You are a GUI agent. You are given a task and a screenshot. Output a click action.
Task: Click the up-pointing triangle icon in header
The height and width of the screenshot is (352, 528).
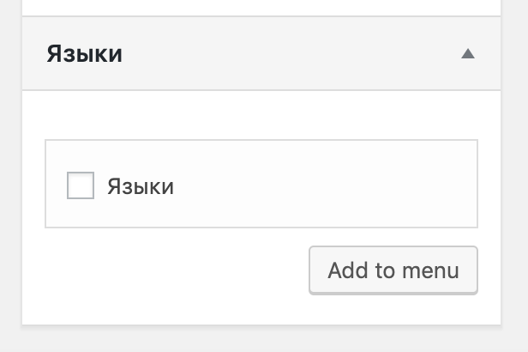pos(467,54)
